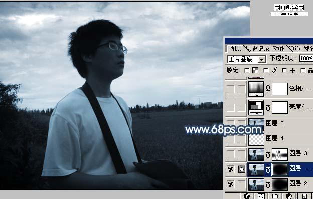Click the four-arrow move lock icon
This screenshot has width=313, height=199.
[x=292, y=70]
